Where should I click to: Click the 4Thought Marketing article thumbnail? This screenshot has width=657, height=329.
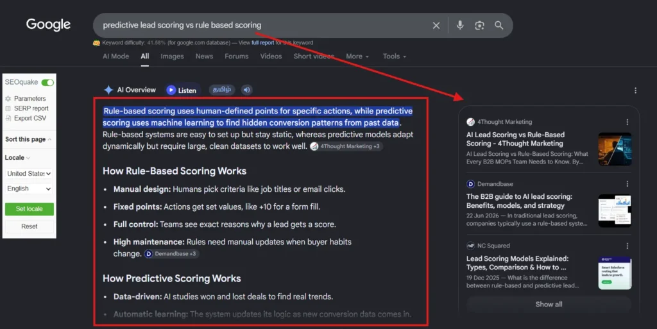point(615,149)
